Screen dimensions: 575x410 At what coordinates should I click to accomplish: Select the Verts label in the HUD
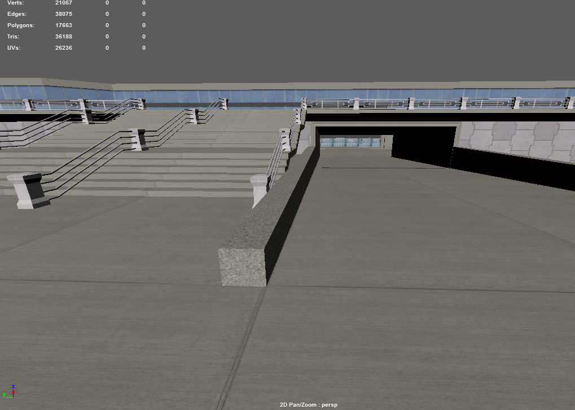click(15, 3)
